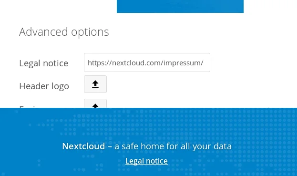Click the word 'options' in the heading
297x176 pixels.
coord(90,32)
